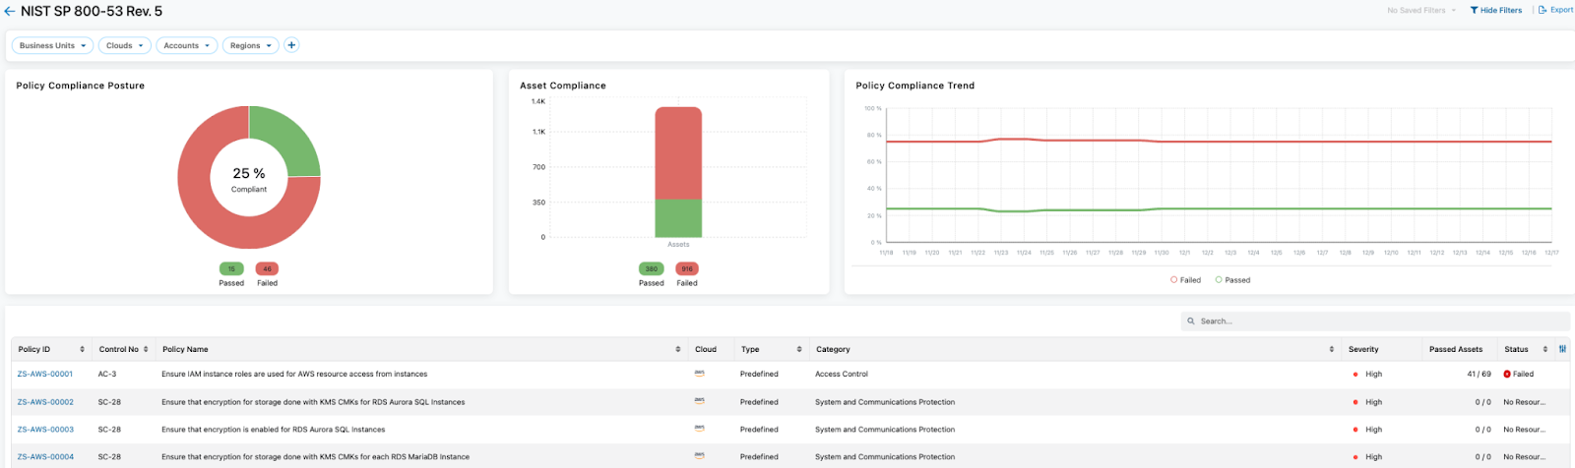Toggle the Passed legend in Policy Compliance Trend
Screen dimensions: 1575x468
1232,280
